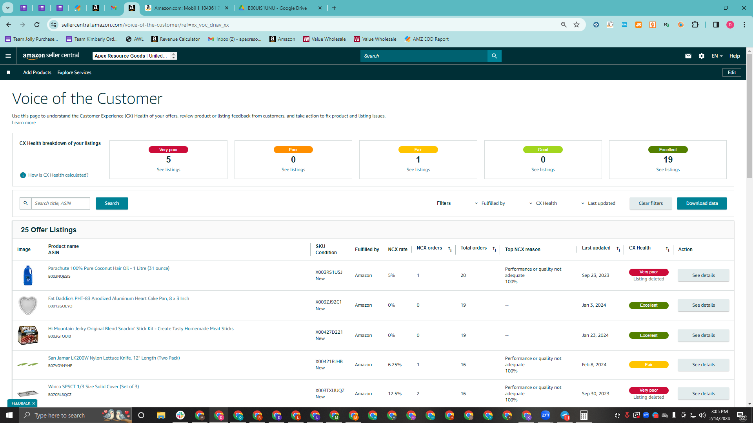Open the Seller Central hamburger menu
This screenshot has height=423, width=753.
[8, 56]
